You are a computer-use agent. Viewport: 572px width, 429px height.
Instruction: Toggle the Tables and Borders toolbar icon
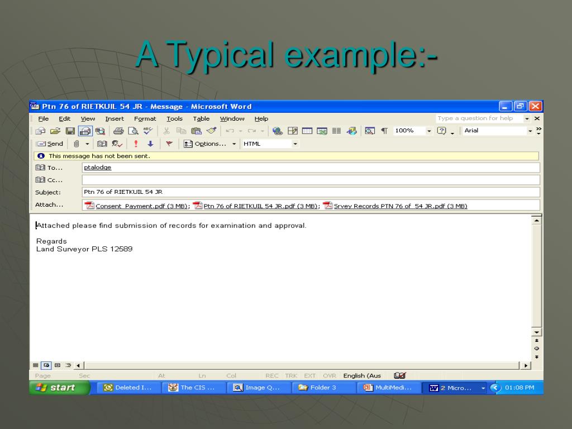[x=293, y=131]
